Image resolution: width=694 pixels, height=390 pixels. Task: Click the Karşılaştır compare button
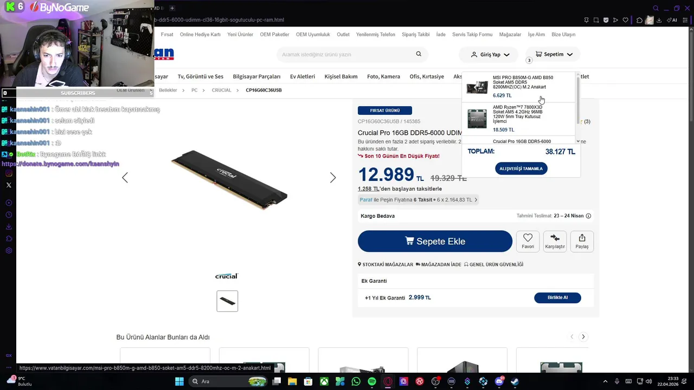tap(555, 241)
